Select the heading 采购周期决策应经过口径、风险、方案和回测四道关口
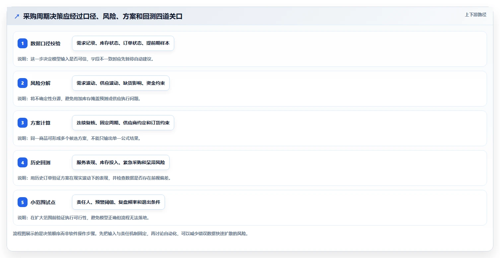500x258 pixels. (103, 17)
